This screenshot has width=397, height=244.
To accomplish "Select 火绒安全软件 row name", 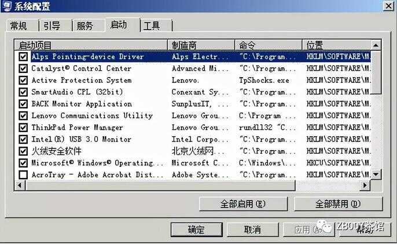I will coord(56,151).
